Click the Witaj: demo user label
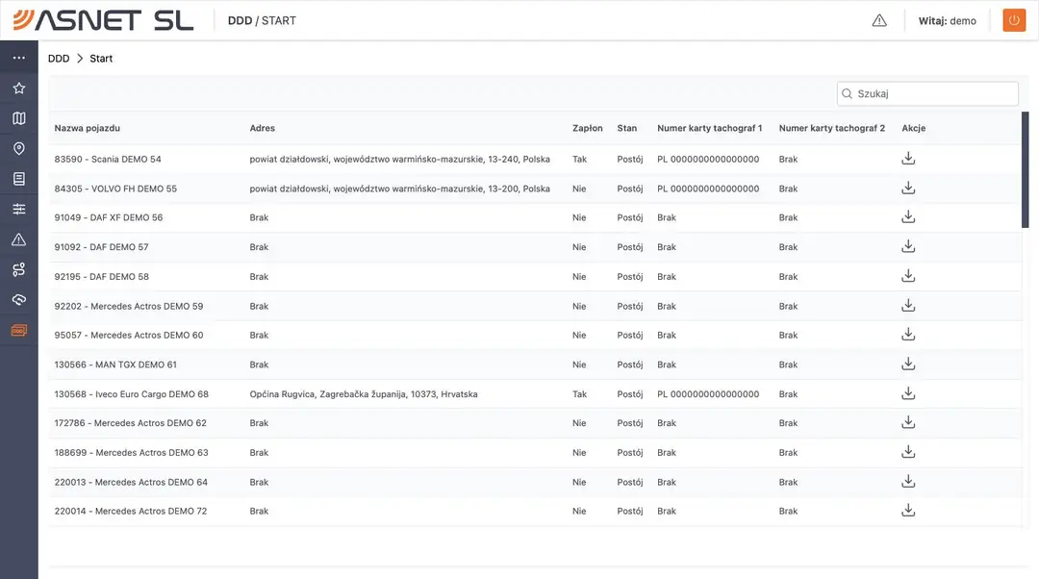 pyautogui.click(x=947, y=20)
